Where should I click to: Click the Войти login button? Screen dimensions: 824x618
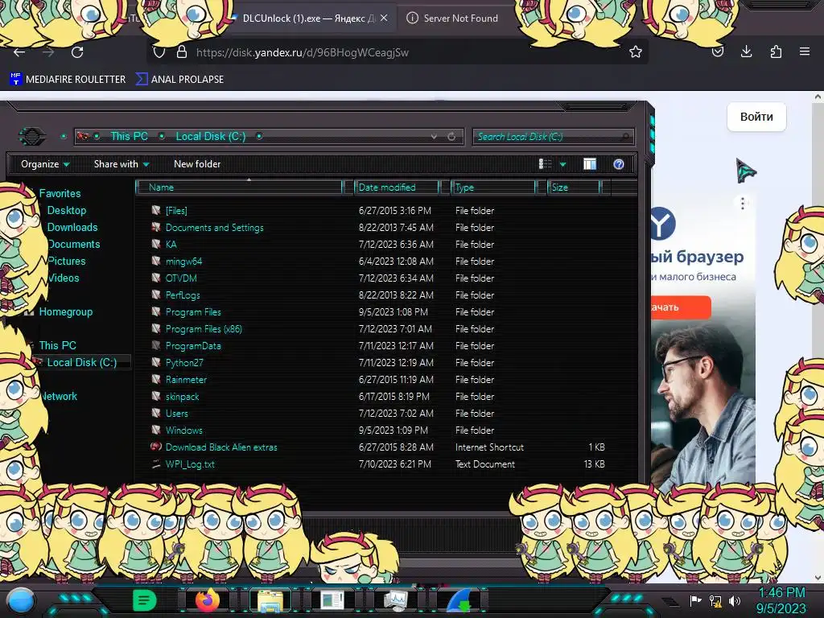[x=756, y=117]
